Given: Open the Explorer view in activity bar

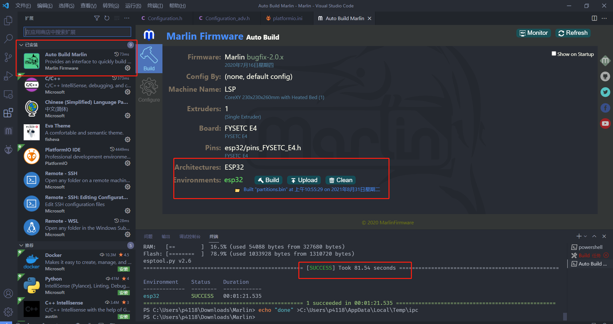Looking at the screenshot, I should tap(8, 21).
